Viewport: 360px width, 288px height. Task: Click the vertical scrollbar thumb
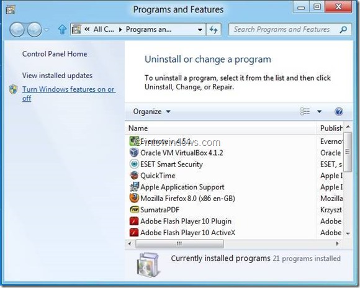coord(348,152)
